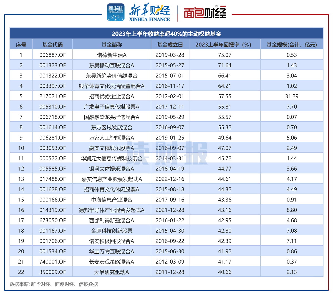Select inception date 2022-12-16 cell
333x295 pixels.
point(170,179)
